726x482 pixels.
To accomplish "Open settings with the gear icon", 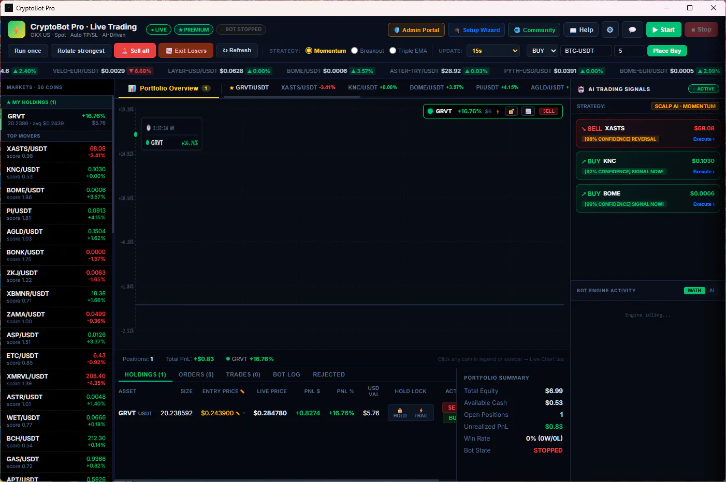I will point(610,30).
